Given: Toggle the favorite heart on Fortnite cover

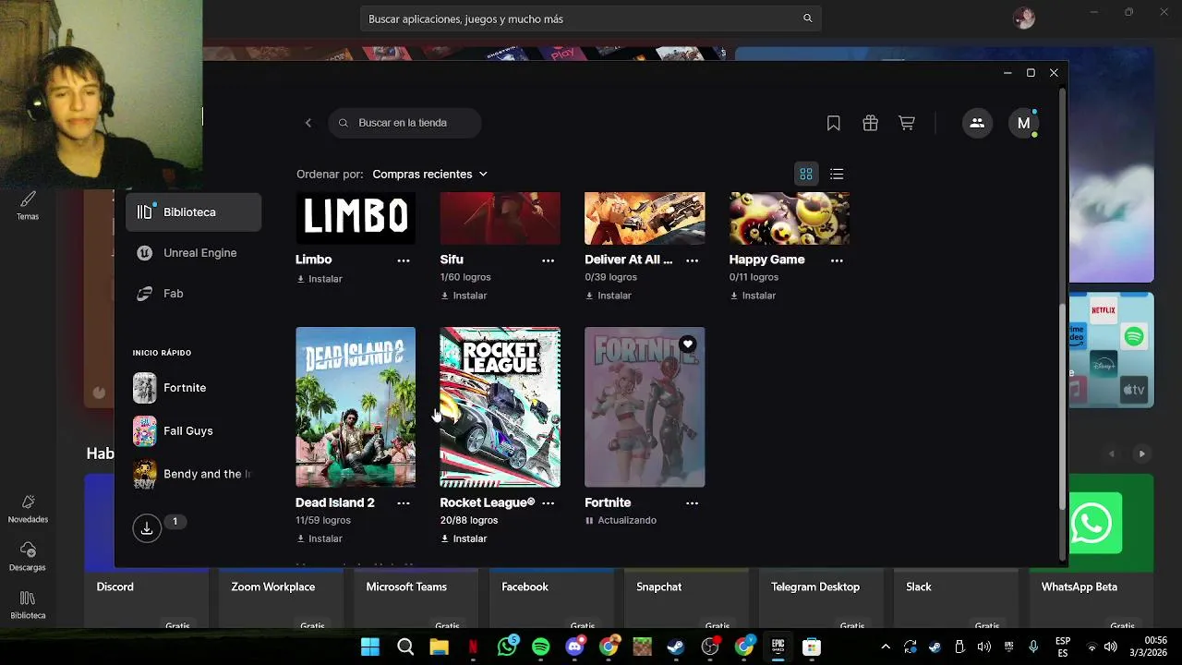Looking at the screenshot, I should pyautogui.click(x=687, y=345).
